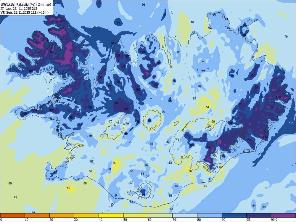The image size is (296, 222).
Task: Click the '70' tick label under the color scale
Action: (174, 220)
